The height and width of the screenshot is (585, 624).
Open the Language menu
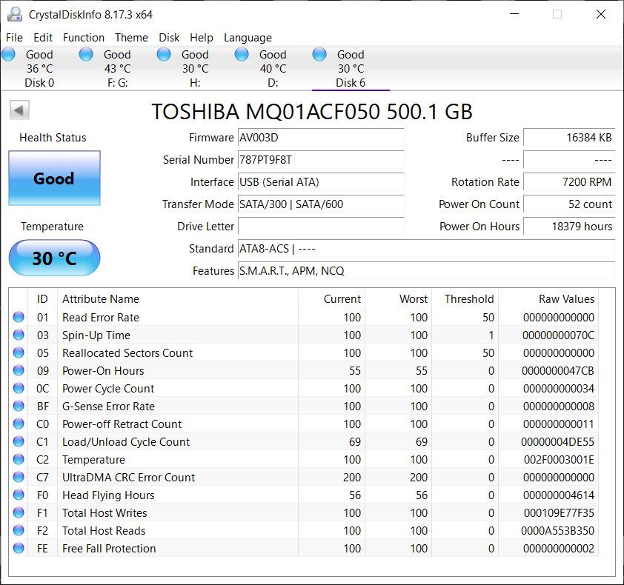pos(248,37)
